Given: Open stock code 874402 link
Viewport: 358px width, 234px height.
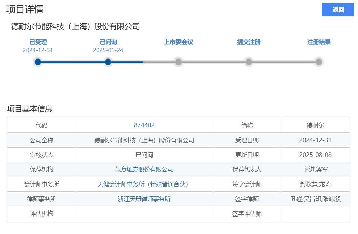Looking at the screenshot, I should pos(144,125).
